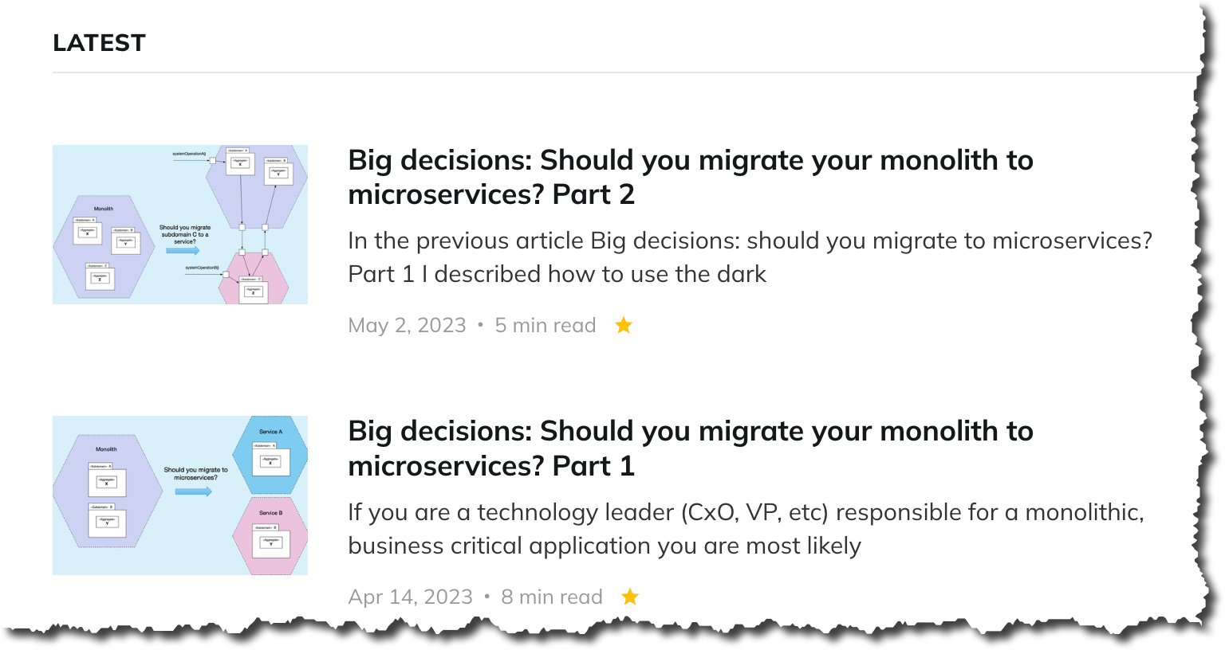
Task: Click 'Should you migrate to microservices?' thumbnail caption
Action: click(196, 473)
